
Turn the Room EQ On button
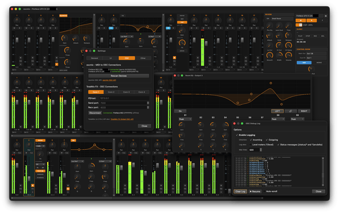pyautogui.click(x=180, y=111)
